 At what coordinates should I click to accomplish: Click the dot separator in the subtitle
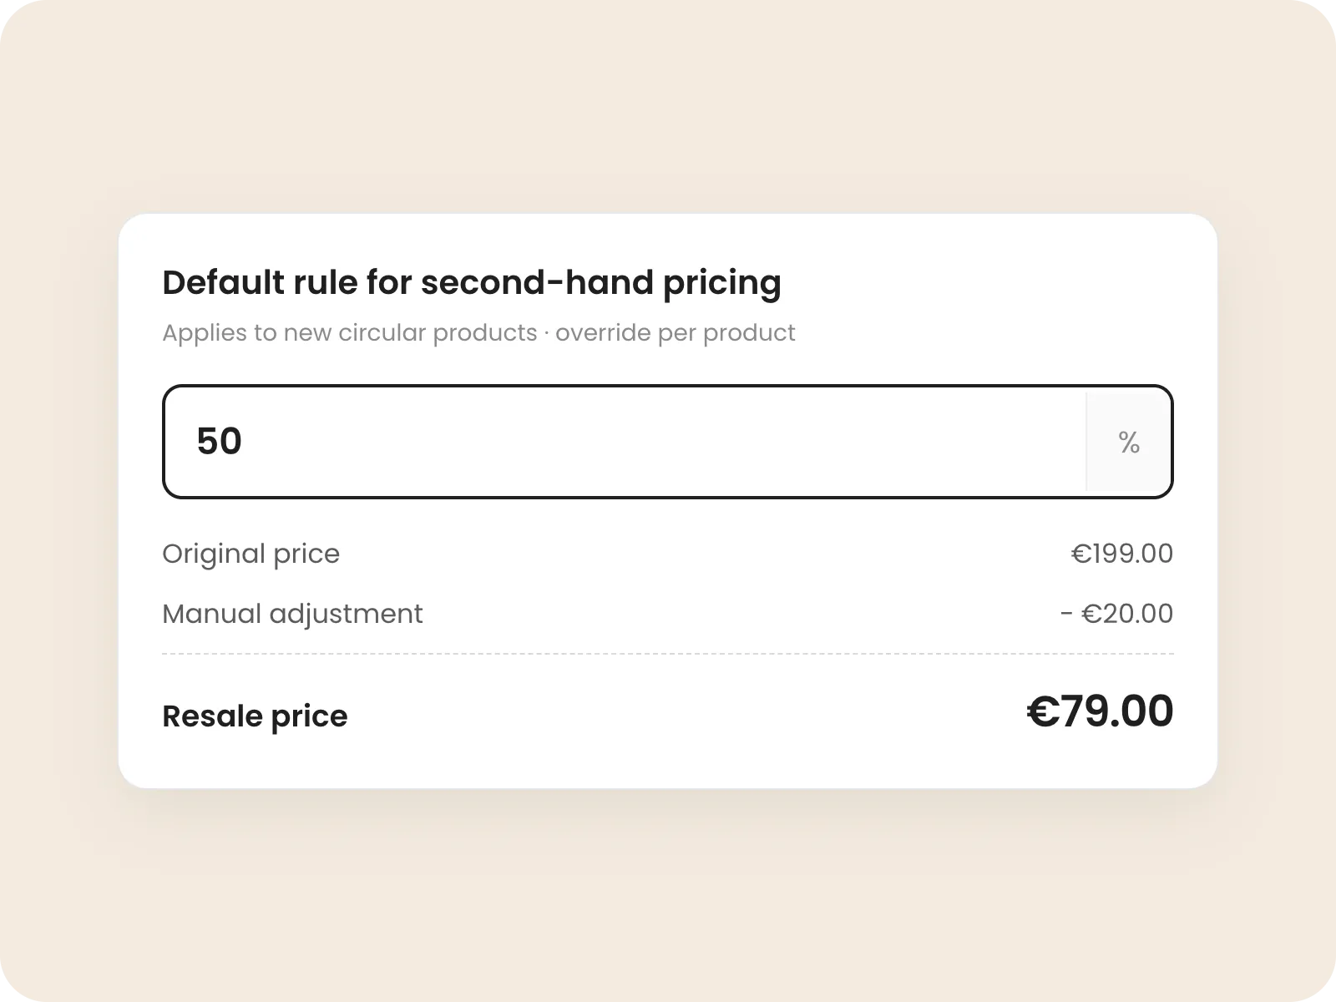546,334
